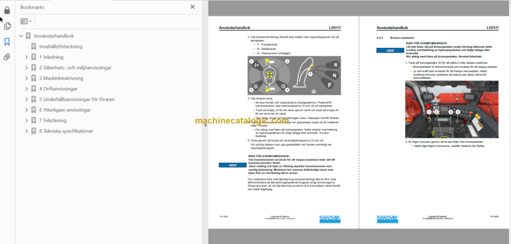Collapse the Användarhandbok bookmark tree

(x=21, y=36)
